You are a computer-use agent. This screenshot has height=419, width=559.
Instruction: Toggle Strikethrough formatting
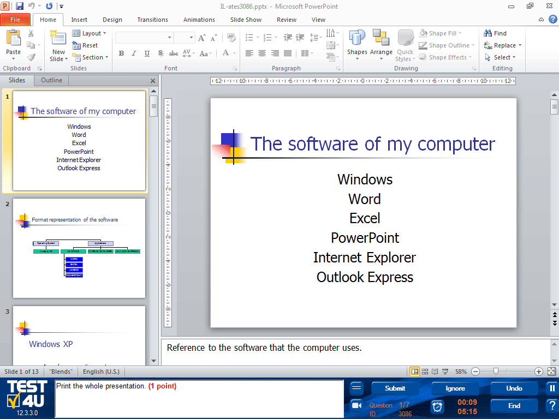(174, 53)
